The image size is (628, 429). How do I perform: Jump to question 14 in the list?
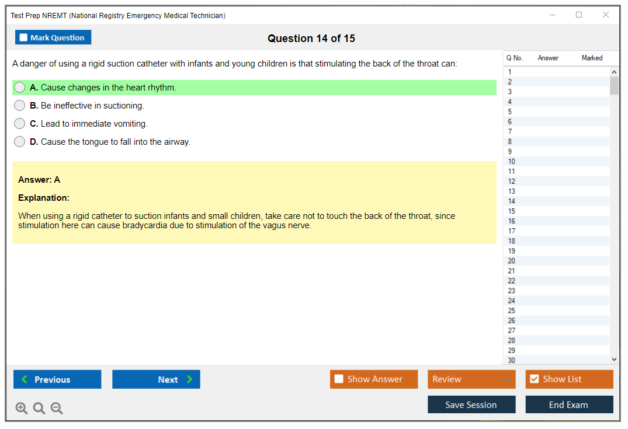coord(512,201)
